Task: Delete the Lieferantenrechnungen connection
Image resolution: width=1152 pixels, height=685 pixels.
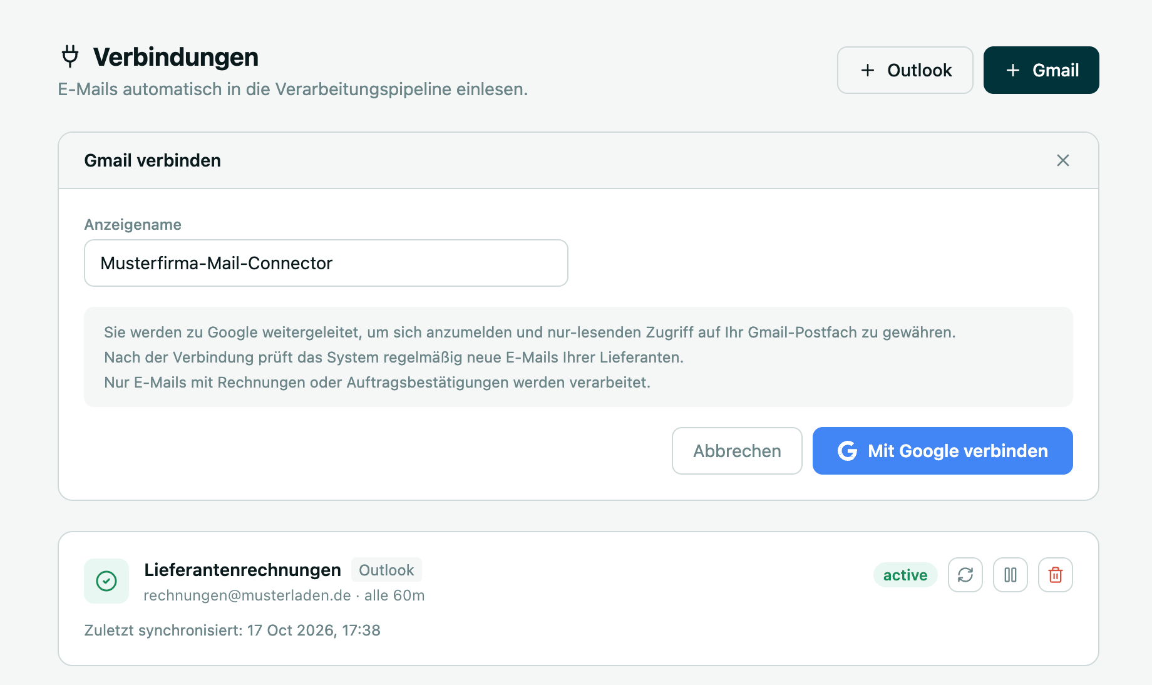Action: pyautogui.click(x=1055, y=575)
